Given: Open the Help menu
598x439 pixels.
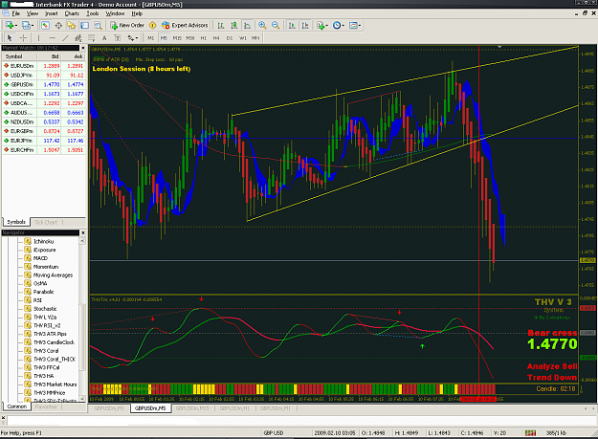Looking at the screenshot, I should 137,13.
